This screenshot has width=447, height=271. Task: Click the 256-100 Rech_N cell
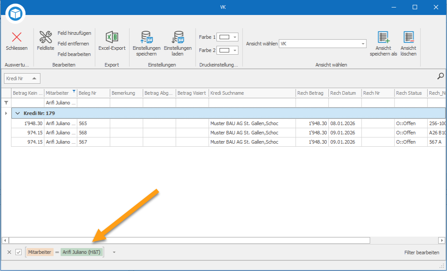pos(437,124)
